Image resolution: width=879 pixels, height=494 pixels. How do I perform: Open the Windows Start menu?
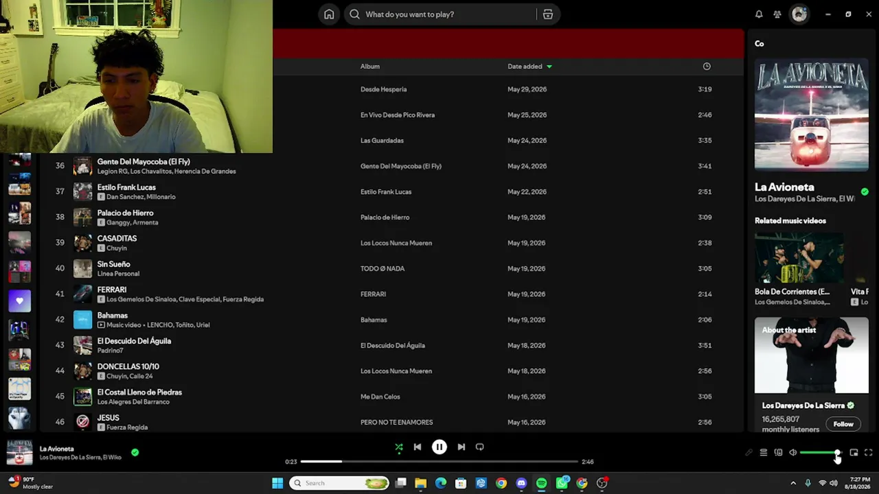pyautogui.click(x=277, y=483)
